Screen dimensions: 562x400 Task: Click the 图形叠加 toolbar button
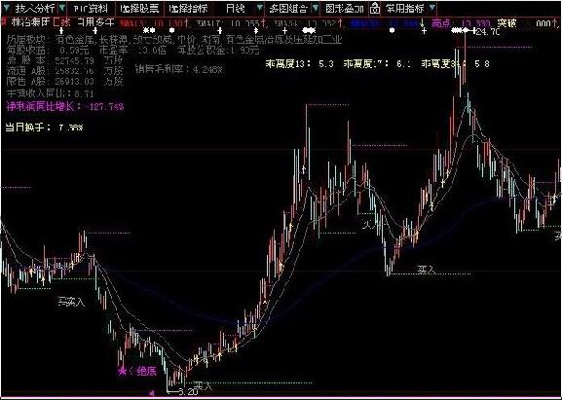(345, 8)
